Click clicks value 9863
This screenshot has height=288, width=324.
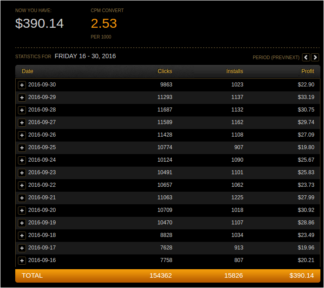click(166, 85)
